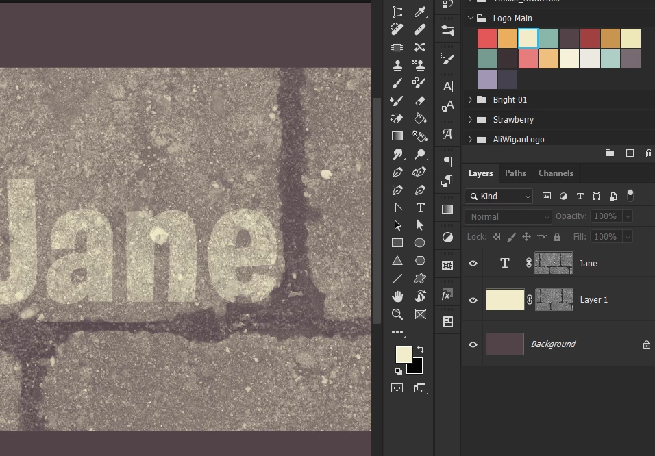Viewport: 655px width, 456px height.
Task: Select the Add Anchor Point tool
Action: point(397,190)
